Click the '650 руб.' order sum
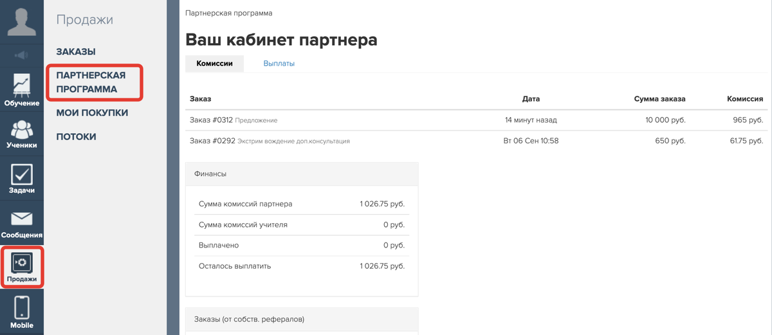The image size is (772, 335). click(670, 140)
